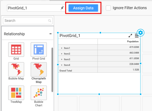Click the Assign Data button
Image resolution: width=152 pixels, height=111 pixels.
pyautogui.click(x=83, y=8)
